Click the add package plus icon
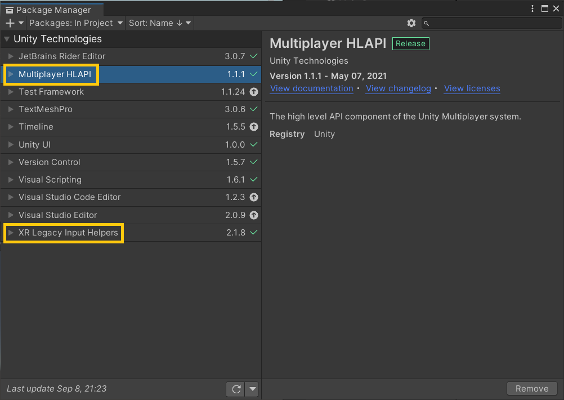This screenshot has height=400, width=564. [x=10, y=23]
